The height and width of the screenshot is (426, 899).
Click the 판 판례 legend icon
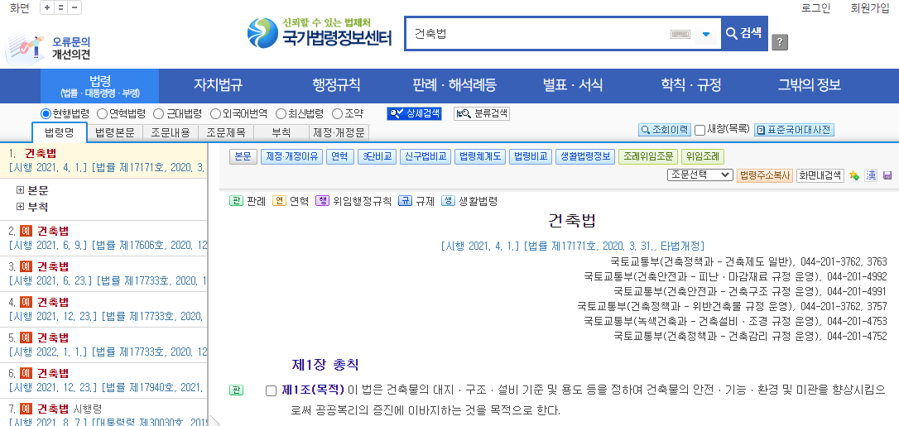click(236, 201)
